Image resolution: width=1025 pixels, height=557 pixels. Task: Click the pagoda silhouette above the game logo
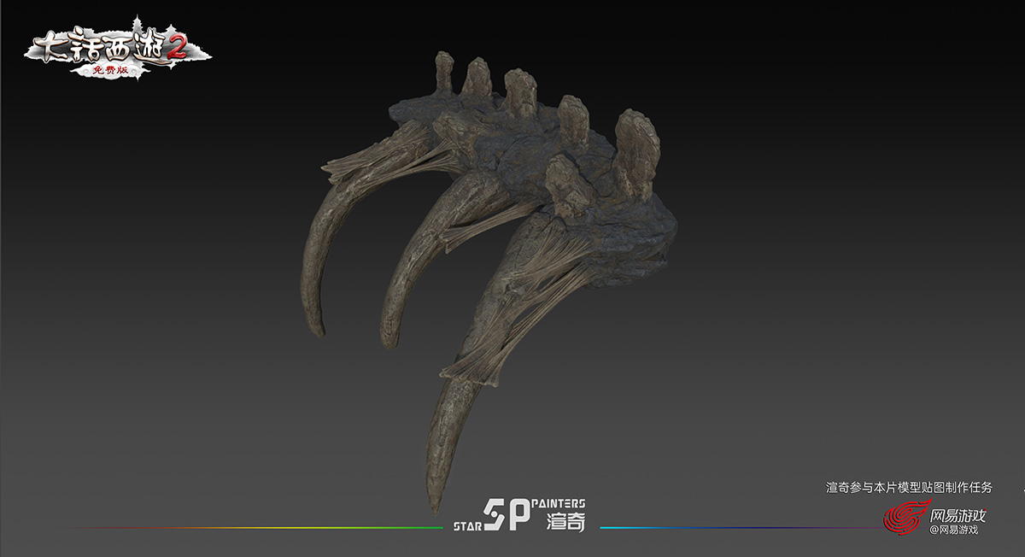[x=63, y=26]
